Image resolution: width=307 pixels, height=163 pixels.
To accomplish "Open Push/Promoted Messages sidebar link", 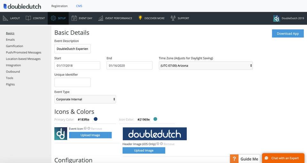I will point(23,52).
